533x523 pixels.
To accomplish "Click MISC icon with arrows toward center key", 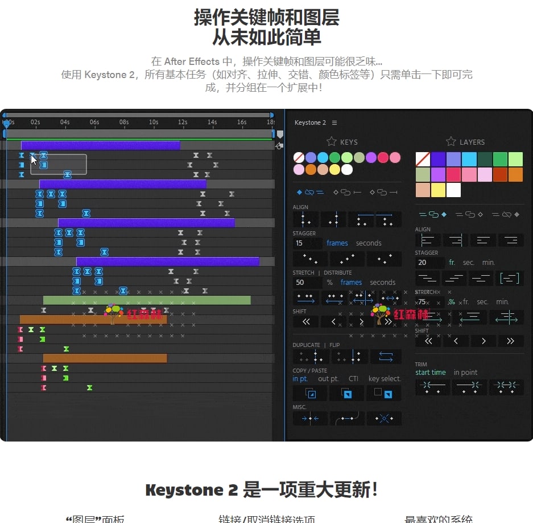I will tap(310, 419).
